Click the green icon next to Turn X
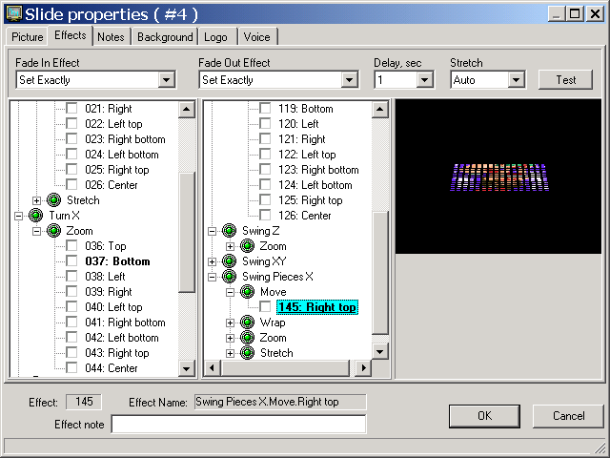This screenshot has width=610, height=458. (x=36, y=216)
